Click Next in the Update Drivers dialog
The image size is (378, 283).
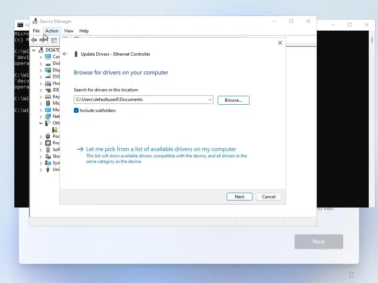[239, 197]
